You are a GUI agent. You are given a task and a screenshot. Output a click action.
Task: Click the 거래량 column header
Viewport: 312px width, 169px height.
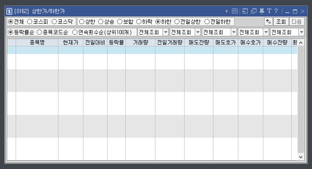coord(140,43)
